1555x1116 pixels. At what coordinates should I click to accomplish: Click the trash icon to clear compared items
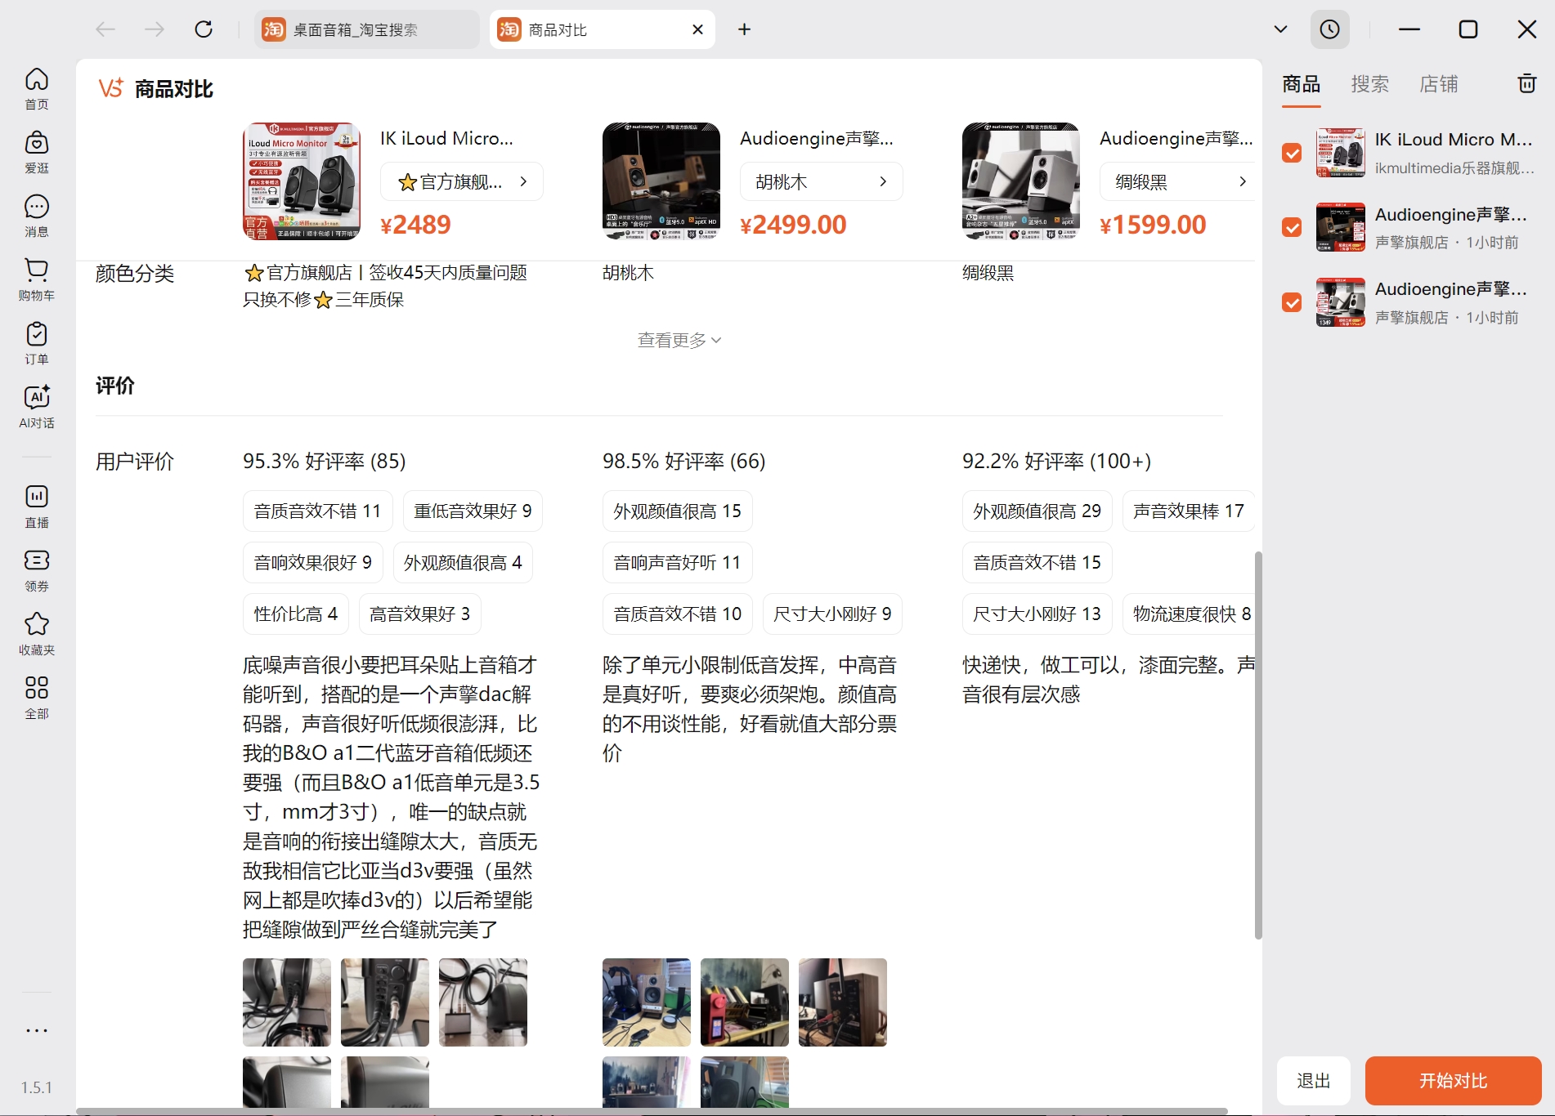tap(1526, 84)
